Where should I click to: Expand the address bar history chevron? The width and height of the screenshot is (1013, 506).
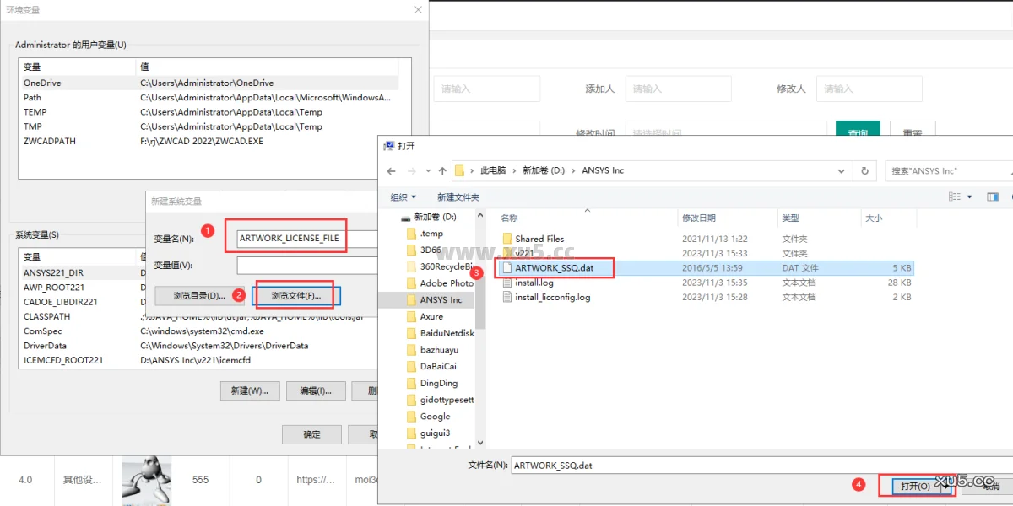841,170
